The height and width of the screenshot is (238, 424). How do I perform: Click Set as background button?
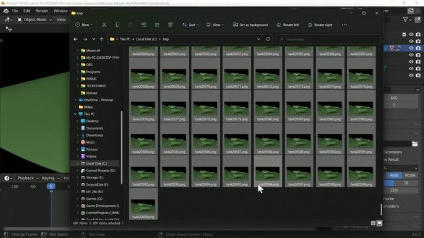point(250,25)
